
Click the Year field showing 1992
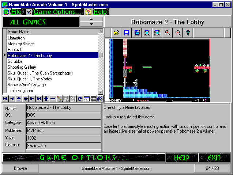click(x=63, y=138)
